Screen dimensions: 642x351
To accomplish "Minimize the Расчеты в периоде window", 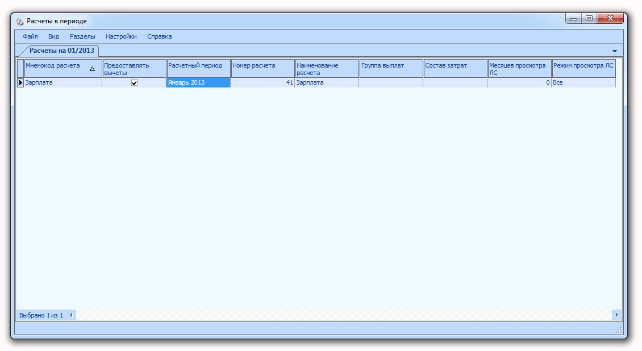I will [x=574, y=18].
